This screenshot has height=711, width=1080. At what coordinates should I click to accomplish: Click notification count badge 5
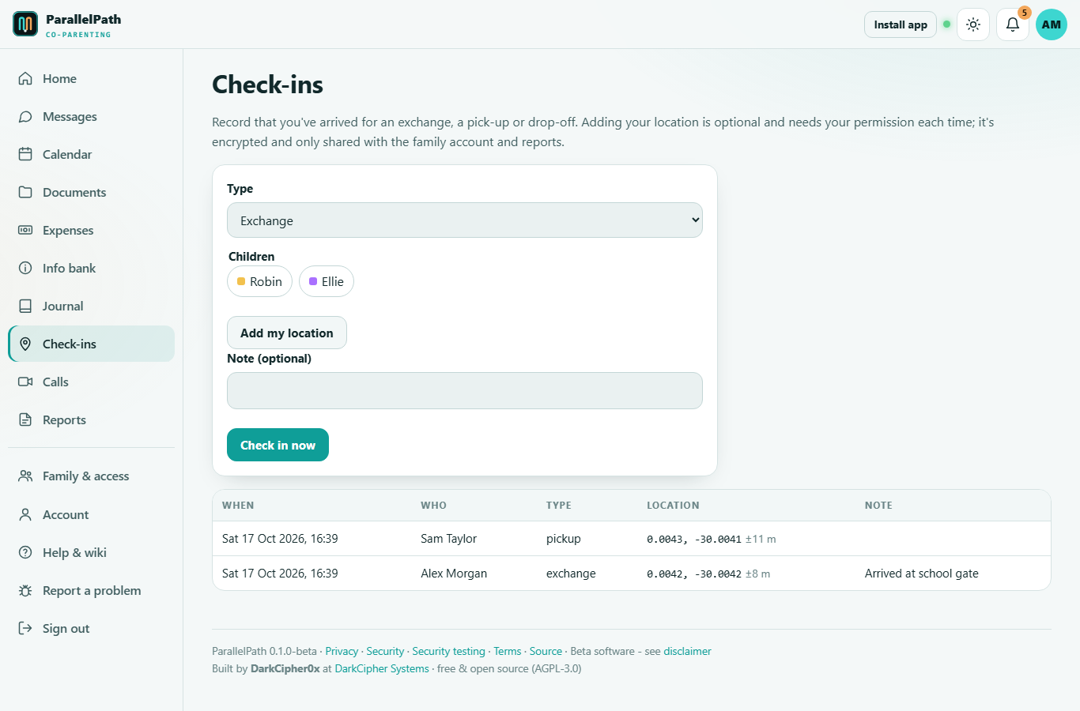(1024, 13)
